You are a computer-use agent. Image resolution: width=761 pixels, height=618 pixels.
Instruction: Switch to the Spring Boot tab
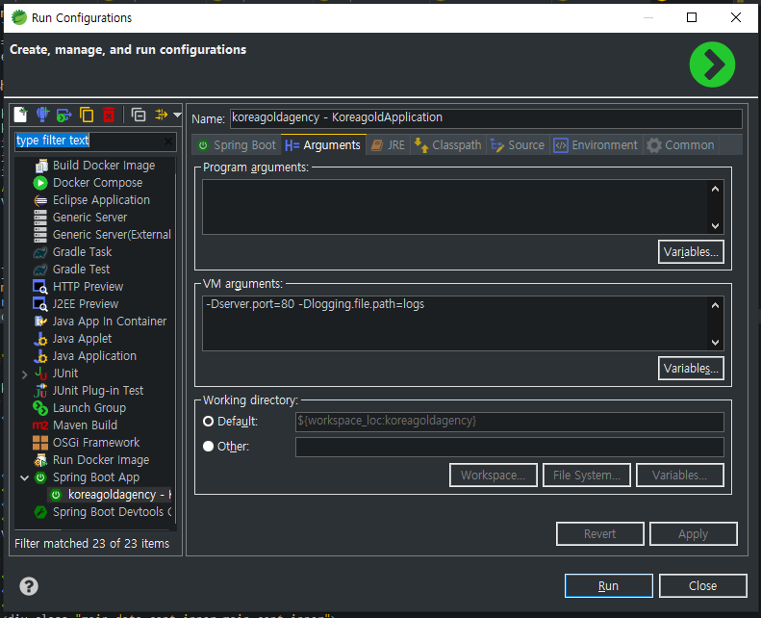tap(237, 145)
